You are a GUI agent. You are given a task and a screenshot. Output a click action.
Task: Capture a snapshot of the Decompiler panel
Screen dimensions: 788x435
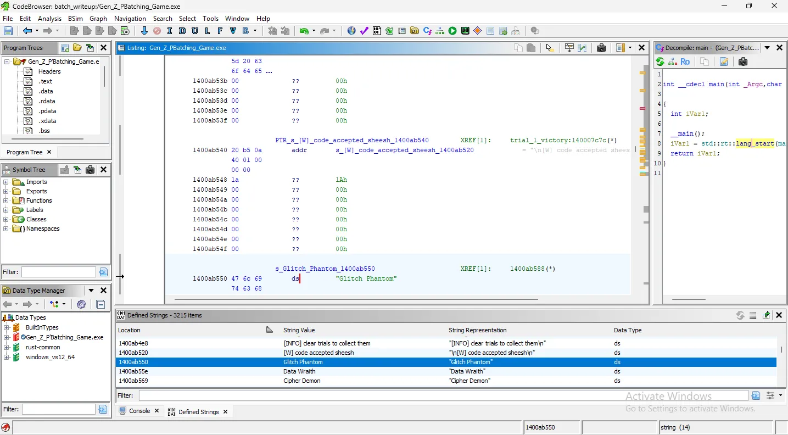[x=743, y=62]
